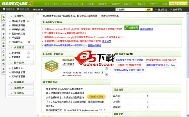The width and height of the screenshot is (189, 117).
Task: Switch to the 生成 side tab
Action: (x=3, y=36)
